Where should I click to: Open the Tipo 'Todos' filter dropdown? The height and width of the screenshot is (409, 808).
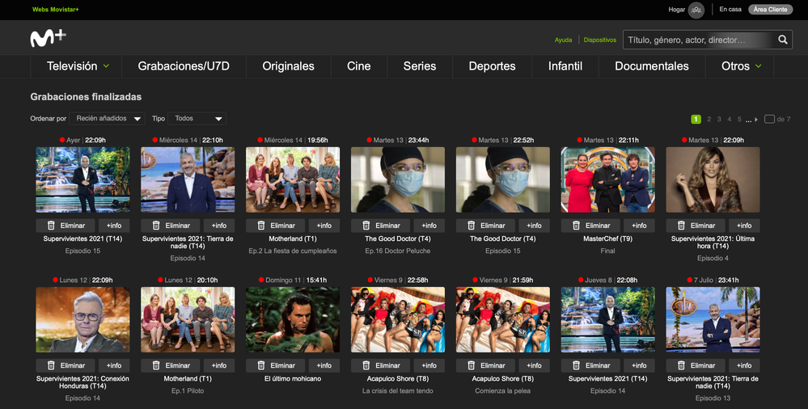[x=198, y=119]
